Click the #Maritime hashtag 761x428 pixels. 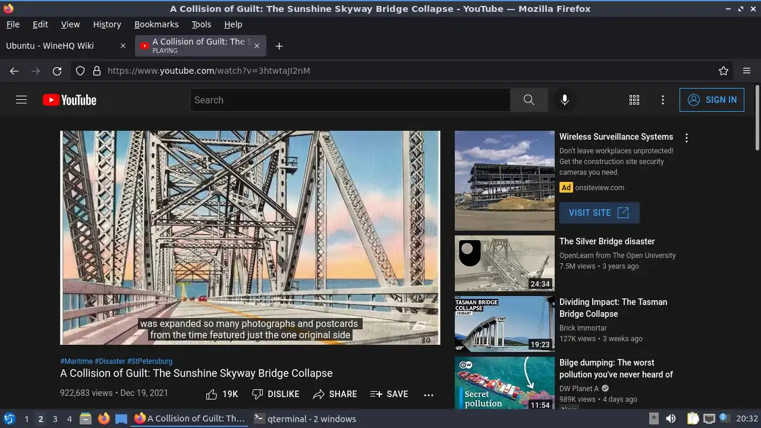point(76,361)
